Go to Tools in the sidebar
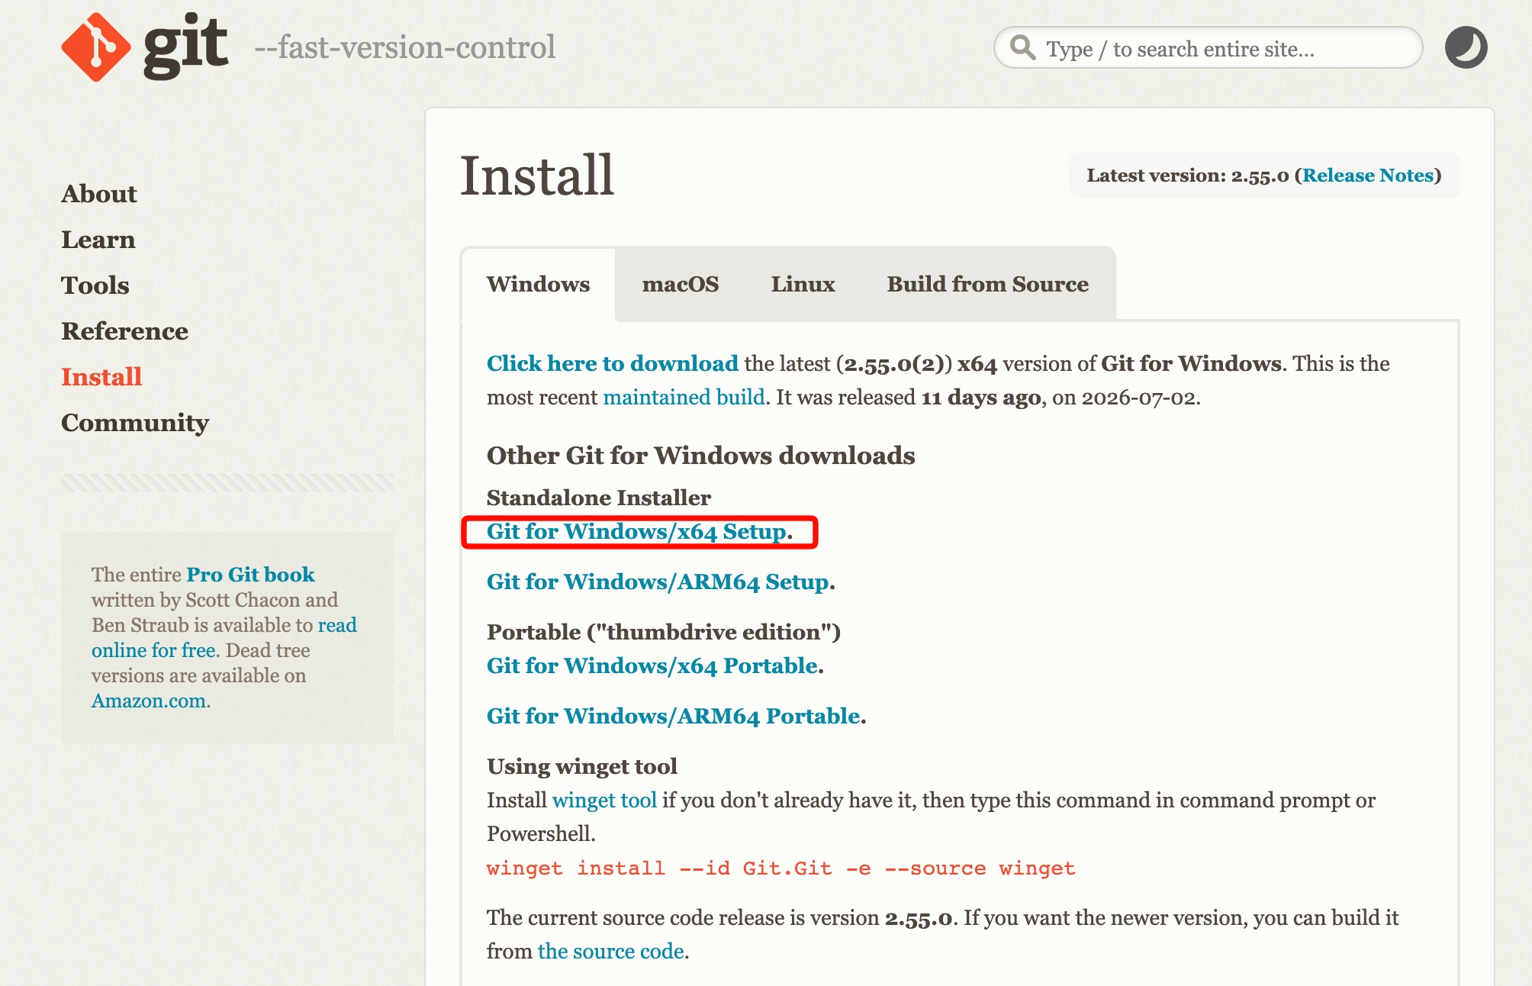The height and width of the screenshot is (986, 1532). [95, 285]
